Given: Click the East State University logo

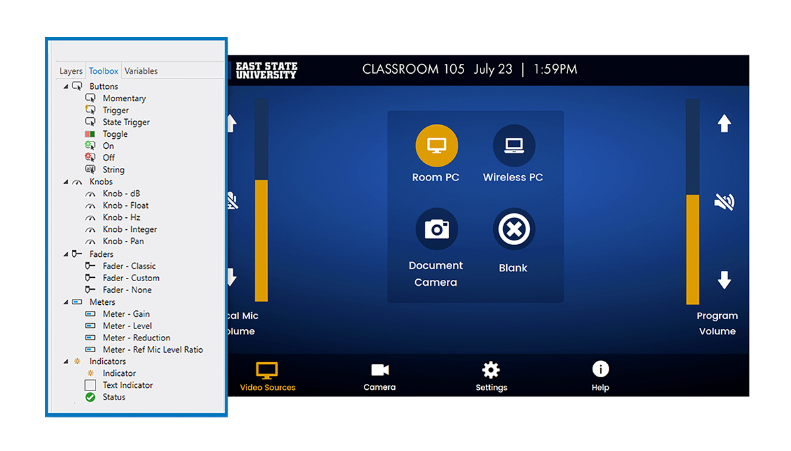Looking at the screenshot, I should coord(266,70).
